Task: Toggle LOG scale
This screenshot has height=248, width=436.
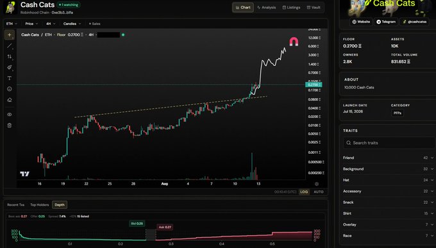Action: coord(304,192)
